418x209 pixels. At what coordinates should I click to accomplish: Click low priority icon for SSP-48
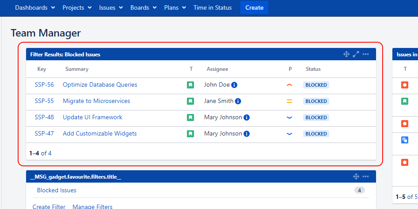[289, 117]
